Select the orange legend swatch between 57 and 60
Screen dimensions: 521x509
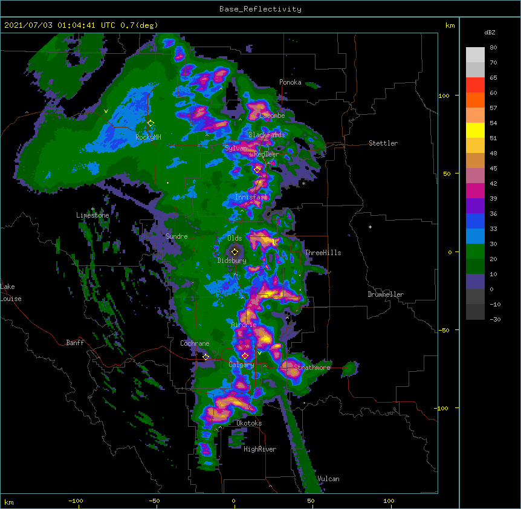(x=475, y=100)
